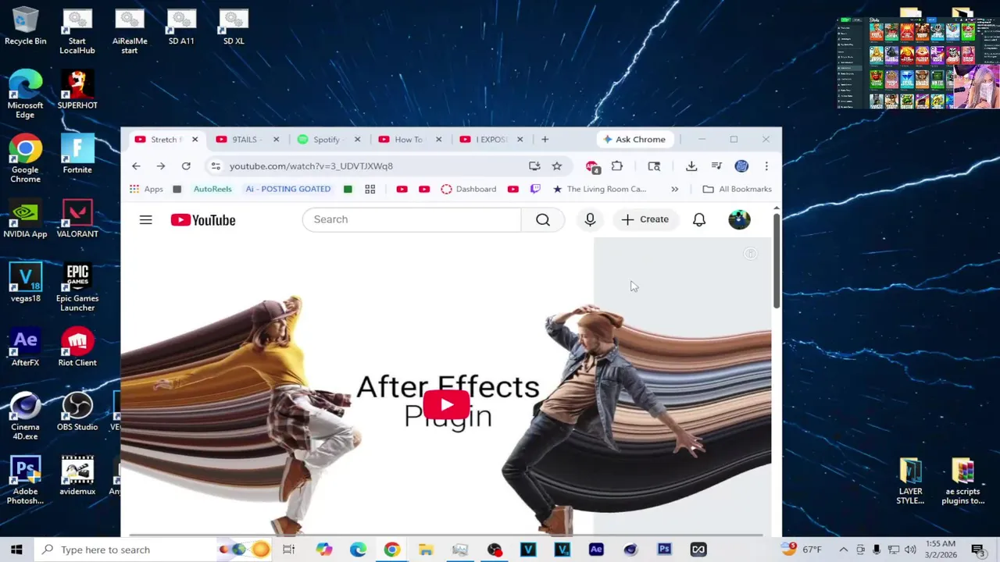Select the NVIDIA App desktop shortcut

point(25,219)
